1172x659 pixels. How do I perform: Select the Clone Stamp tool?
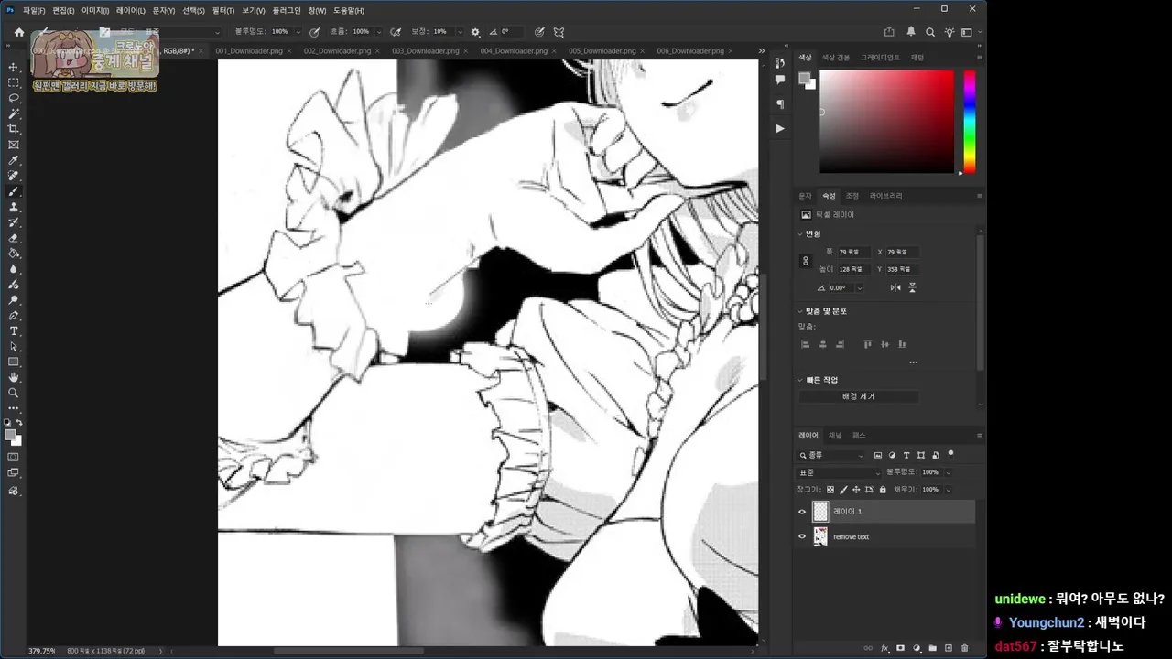pyautogui.click(x=14, y=207)
